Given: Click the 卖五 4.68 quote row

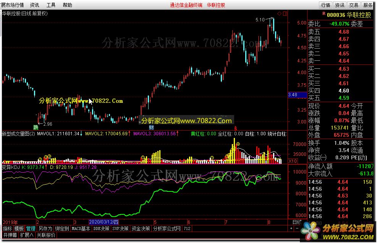Looking at the screenshot, I should 341,32.
